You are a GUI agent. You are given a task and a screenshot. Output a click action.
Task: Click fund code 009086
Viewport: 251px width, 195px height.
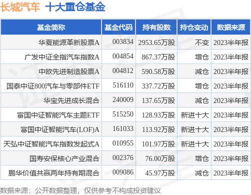[x=123, y=172]
